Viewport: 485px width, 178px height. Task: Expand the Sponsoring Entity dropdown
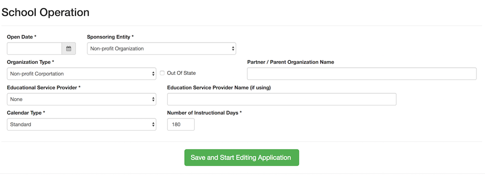pyautogui.click(x=162, y=49)
